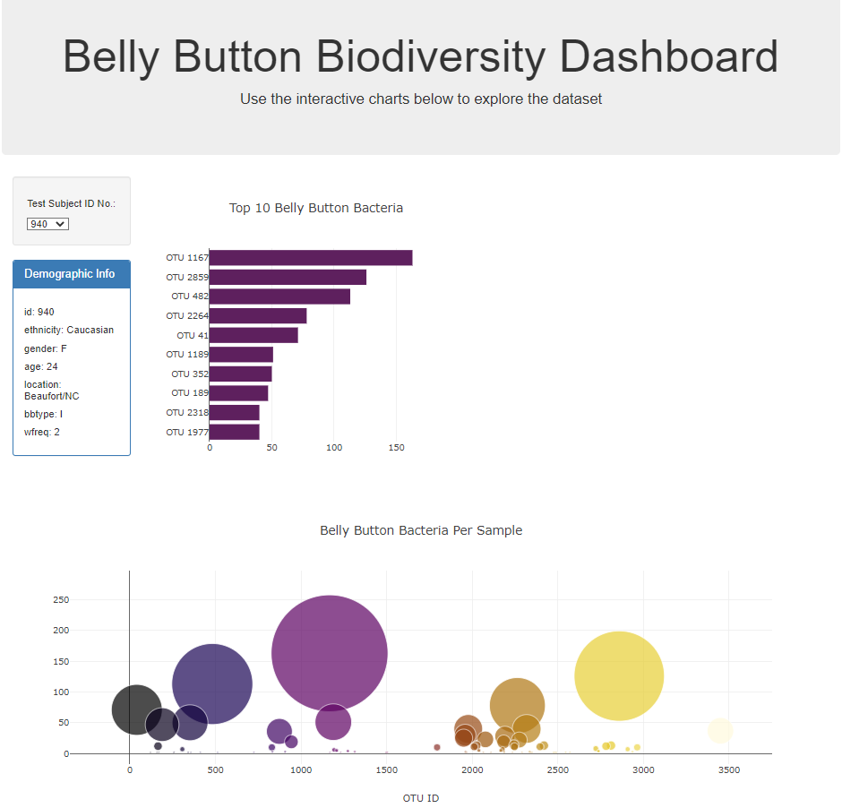Select the large purple bubble in the bubble chart
Image resolution: width=842 pixels, height=808 pixels.
click(x=329, y=653)
